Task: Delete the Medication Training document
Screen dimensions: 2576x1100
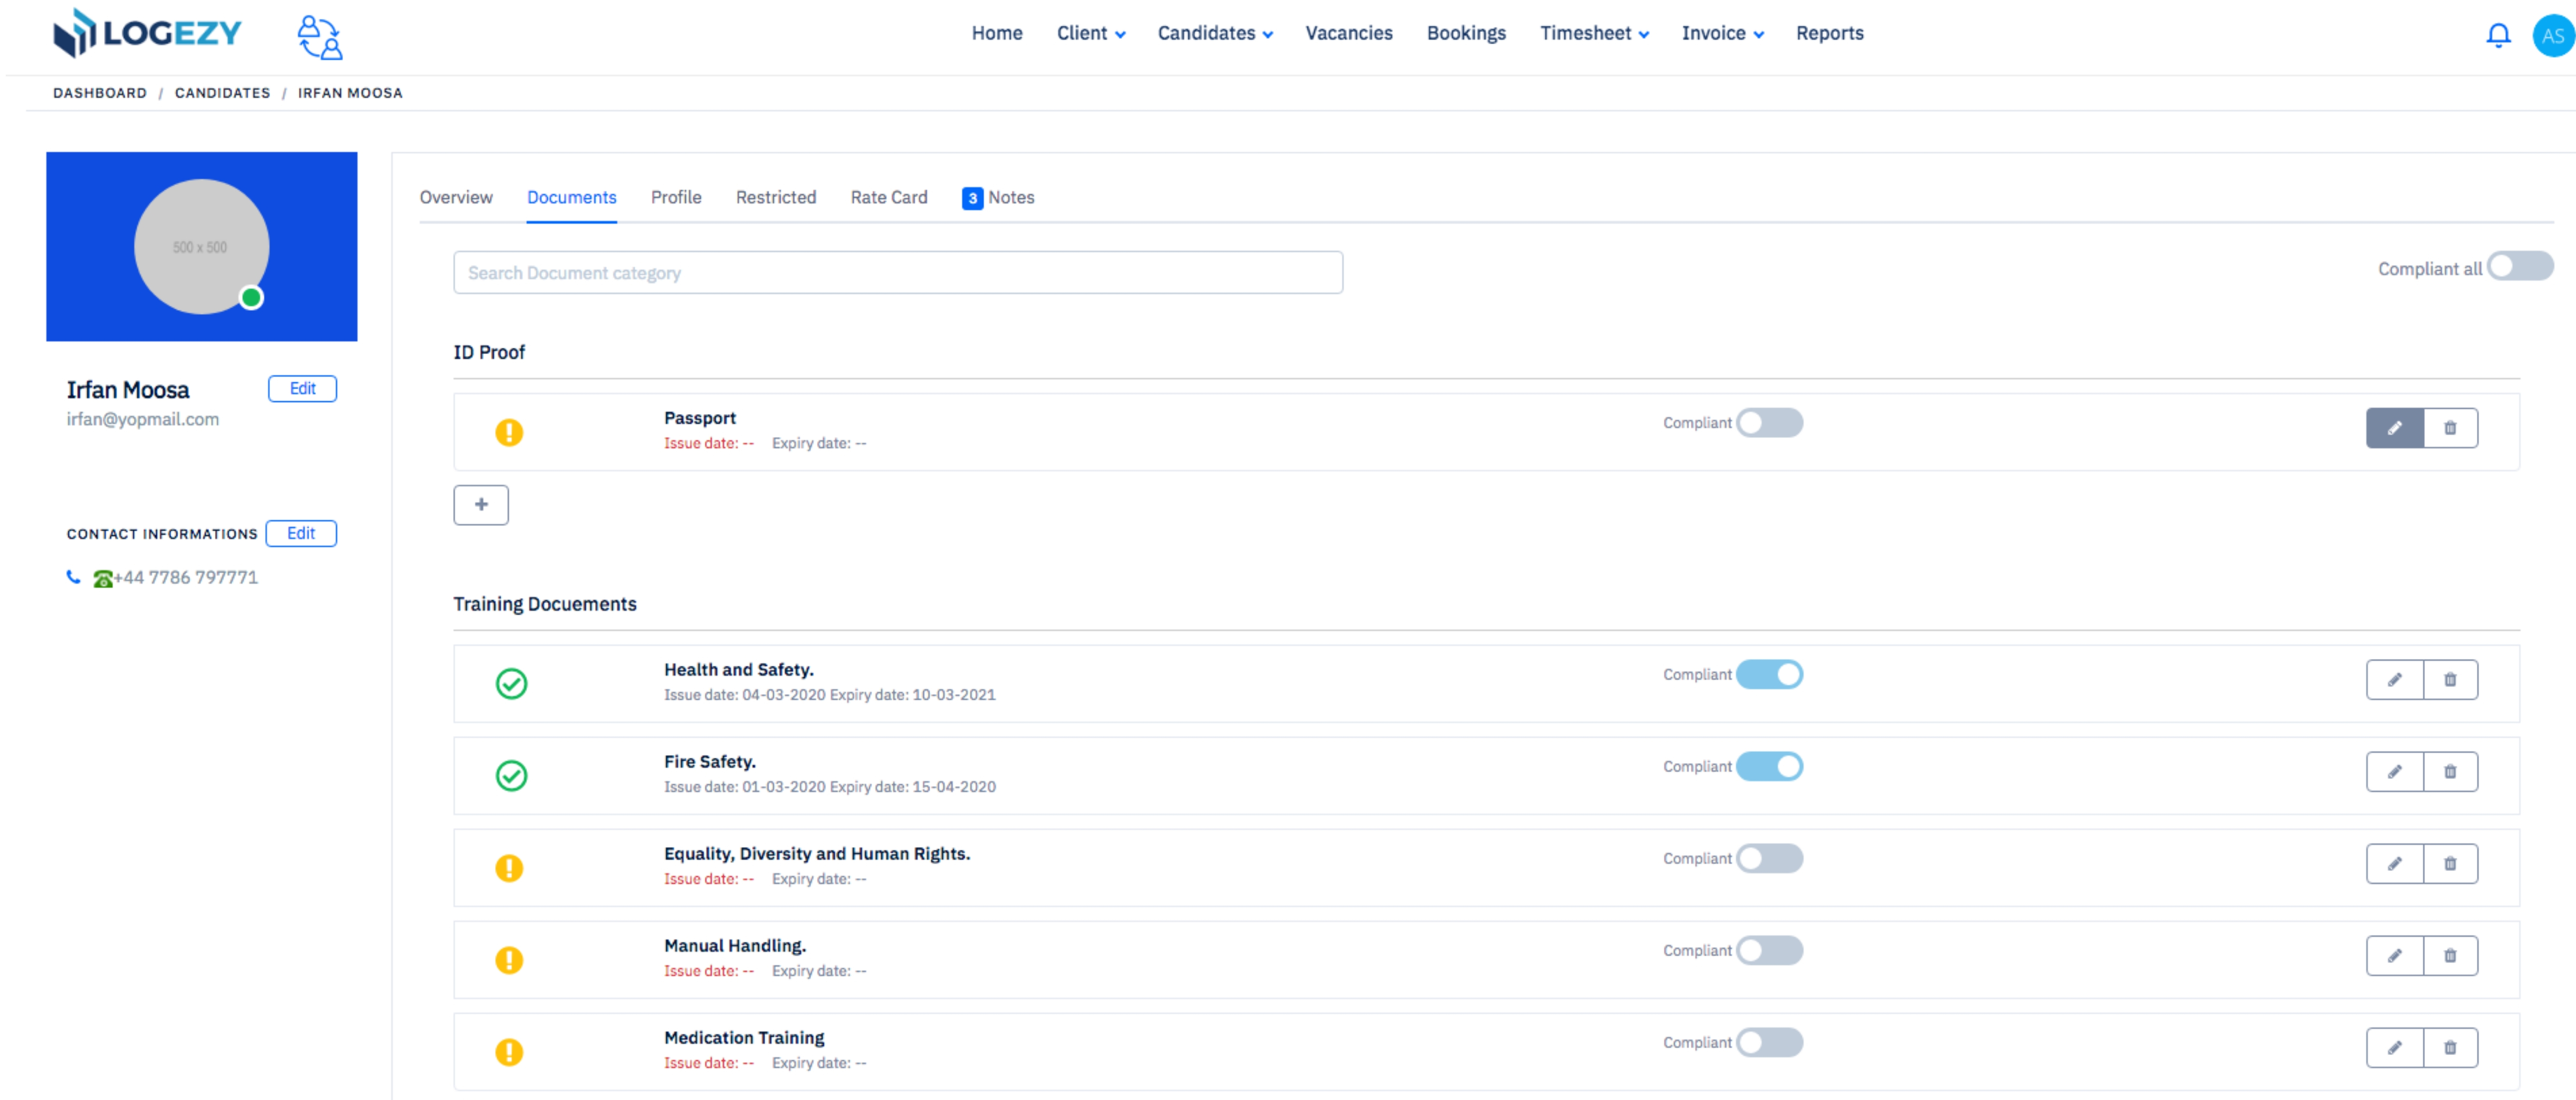Action: coord(2450,1048)
